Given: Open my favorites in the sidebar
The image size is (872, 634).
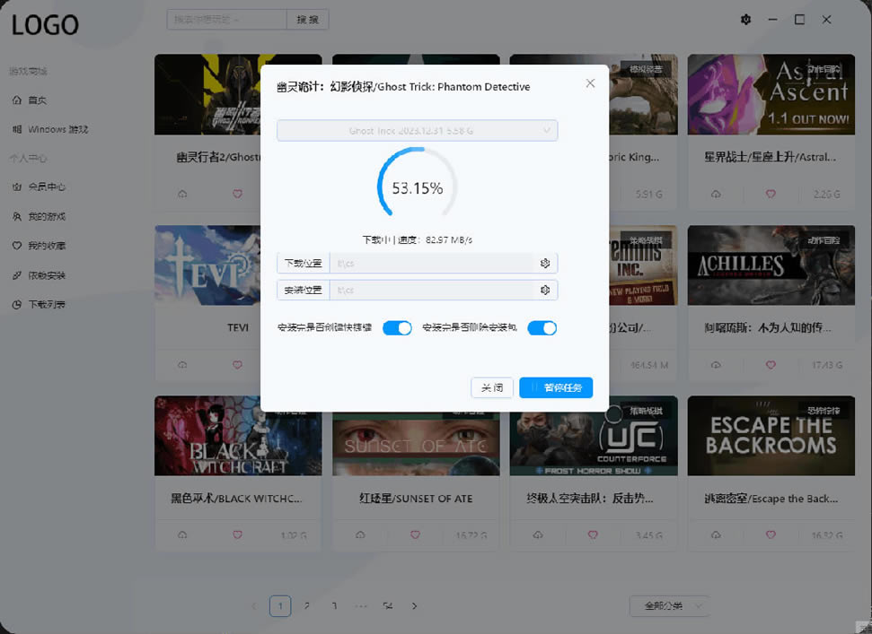Looking at the screenshot, I should pyautogui.click(x=39, y=246).
